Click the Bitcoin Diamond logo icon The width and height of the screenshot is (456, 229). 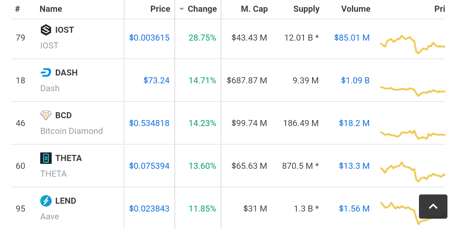(46, 115)
